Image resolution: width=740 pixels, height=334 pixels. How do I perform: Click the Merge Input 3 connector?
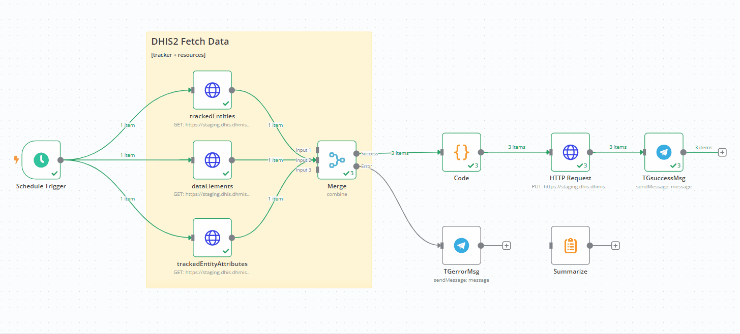click(317, 170)
